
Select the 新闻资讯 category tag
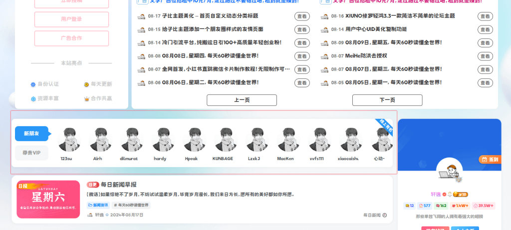pos(98,205)
